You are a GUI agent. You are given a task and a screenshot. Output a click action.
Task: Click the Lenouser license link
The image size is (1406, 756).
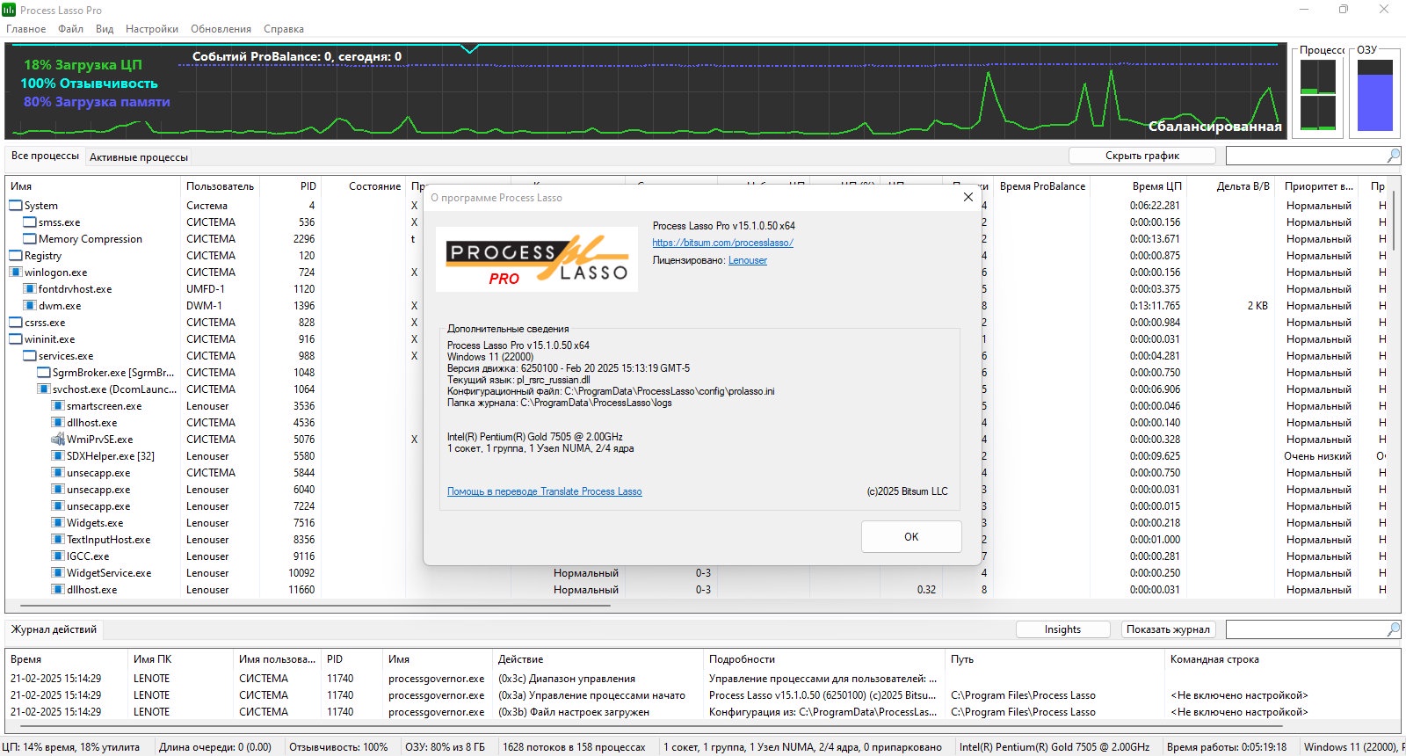coord(747,260)
